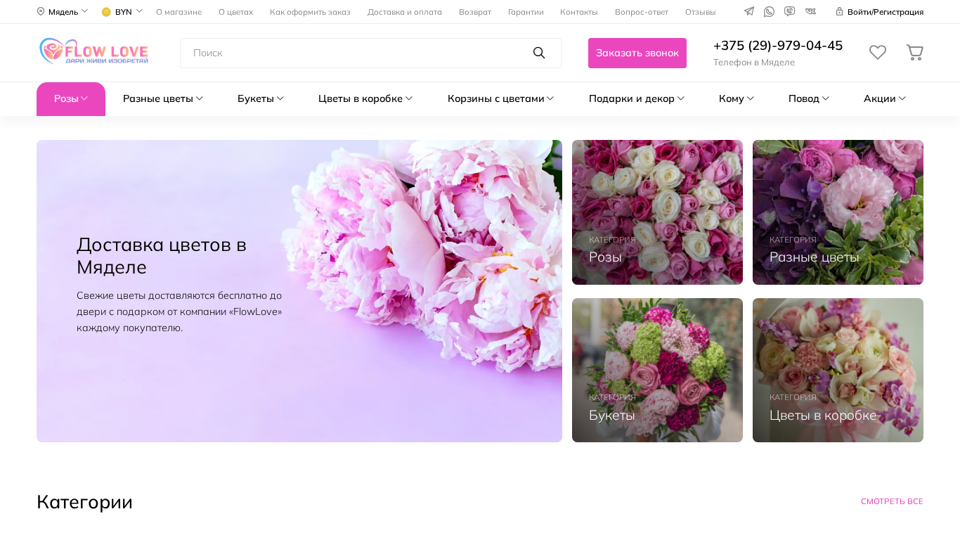The image size is (960, 540).
Task: Expand the Мядель city selector
Action: pos(63,11)
